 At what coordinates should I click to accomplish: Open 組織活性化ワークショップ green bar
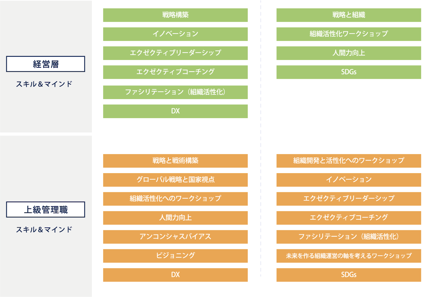(x=349, y=34)
